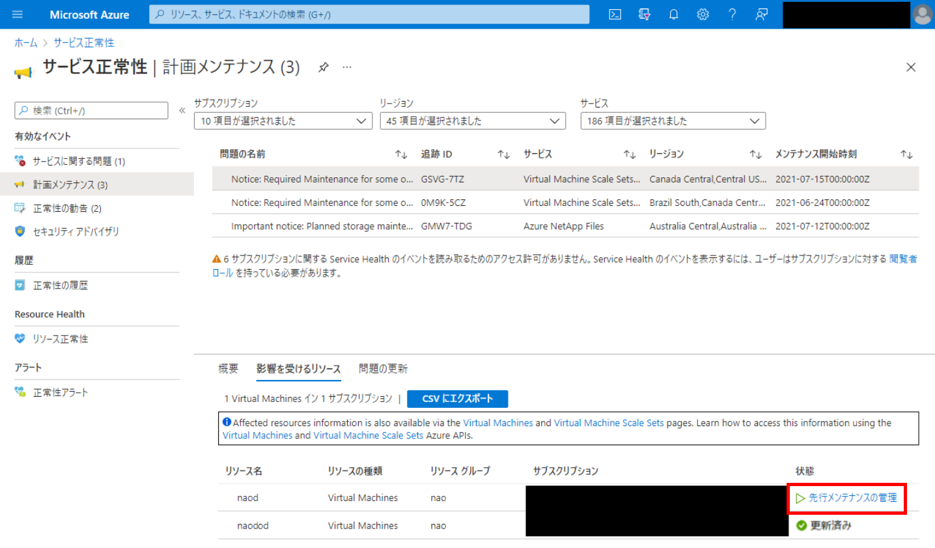Select the 0M9K-5CZ maintenance row
The image size is (935, 548).
[x=565, y=203]
